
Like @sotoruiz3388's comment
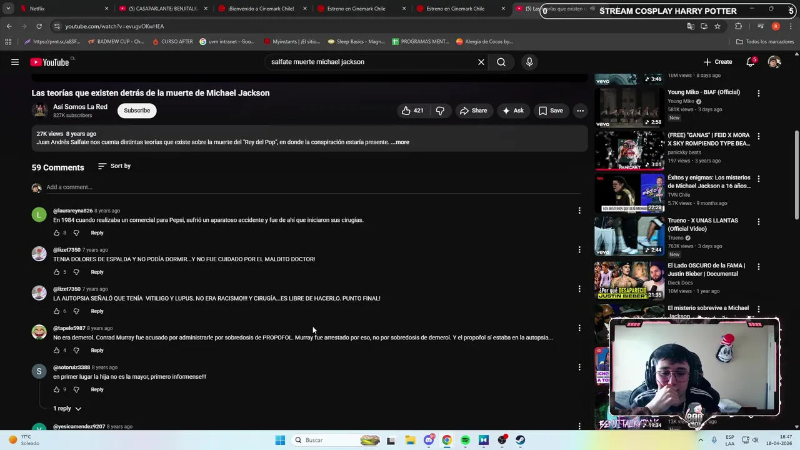tap(56, 389)
